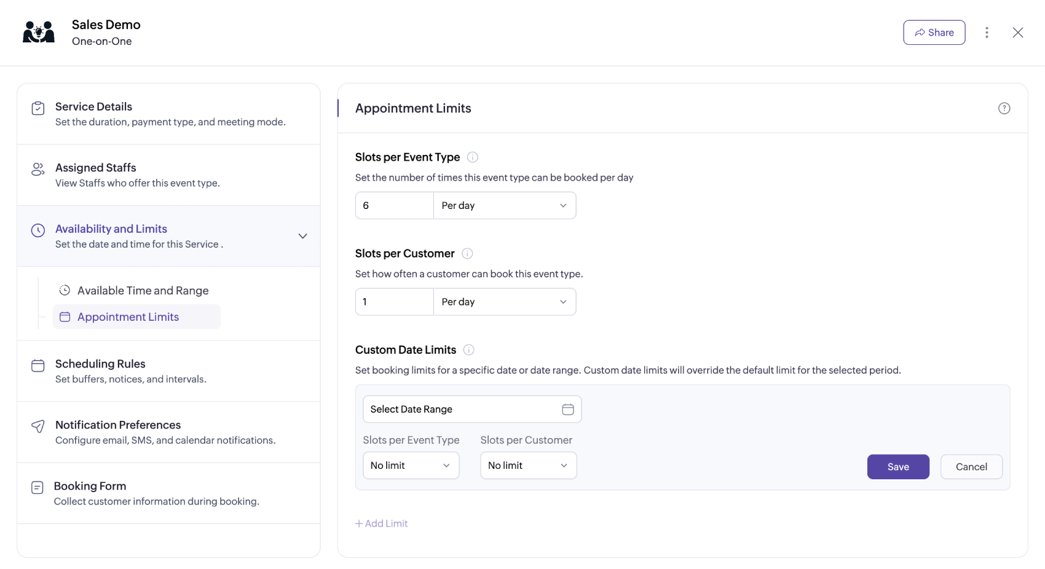1045x569 pixels.
Task: Select Available Time and Range in the sidebar
Action: coord(143,290)
